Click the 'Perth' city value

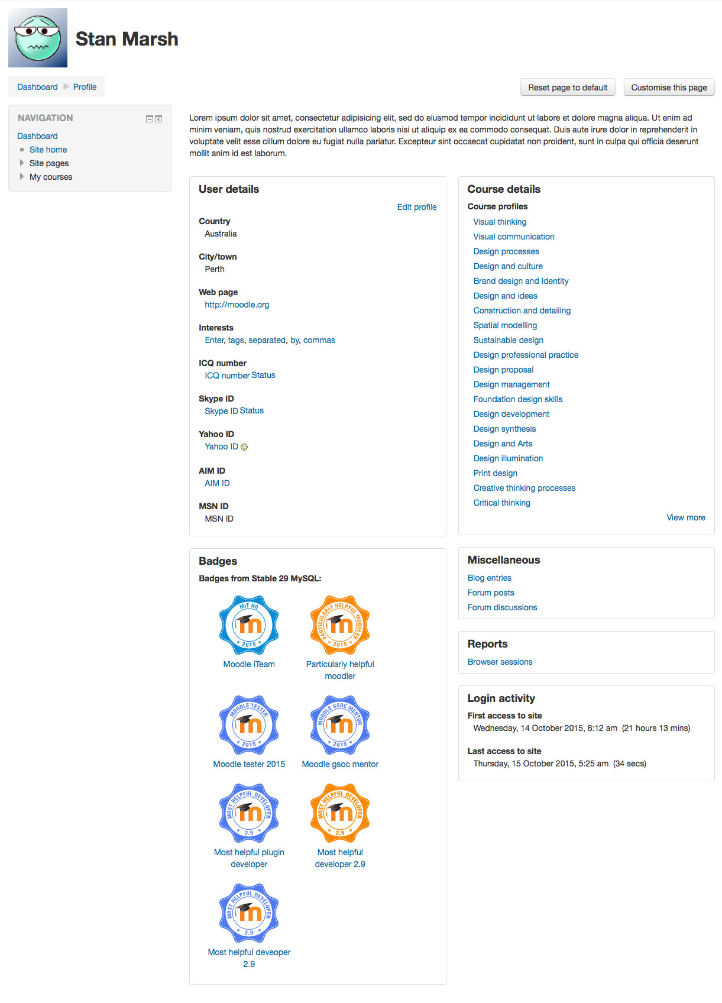coord(215,269)
